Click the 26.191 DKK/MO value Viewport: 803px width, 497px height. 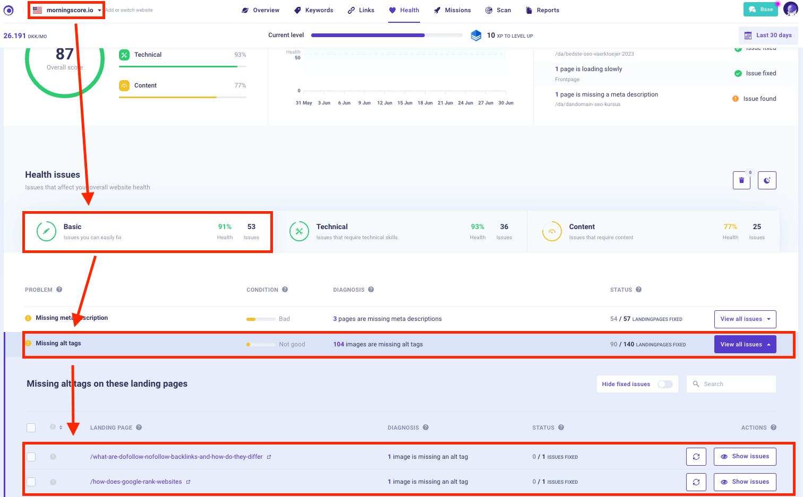(x=25, y=36)
